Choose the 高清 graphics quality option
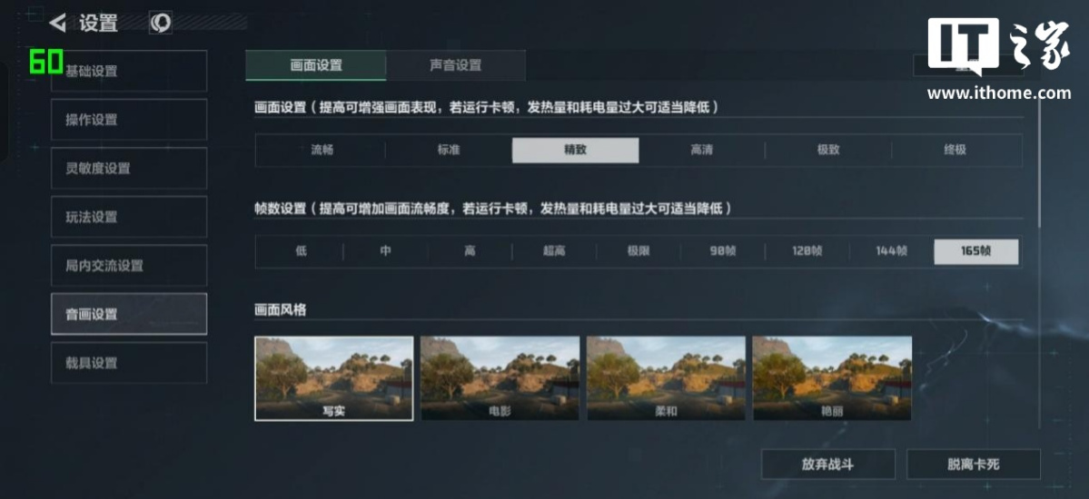Viewport: 1089px width, 499px height. pos(701,150)
